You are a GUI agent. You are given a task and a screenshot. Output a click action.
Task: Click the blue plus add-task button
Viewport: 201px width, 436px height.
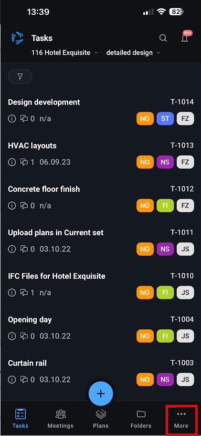tap(101, 393)
